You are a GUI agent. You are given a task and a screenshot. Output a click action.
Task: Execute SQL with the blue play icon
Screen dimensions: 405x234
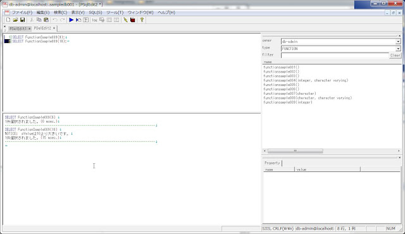coord(72,20)
